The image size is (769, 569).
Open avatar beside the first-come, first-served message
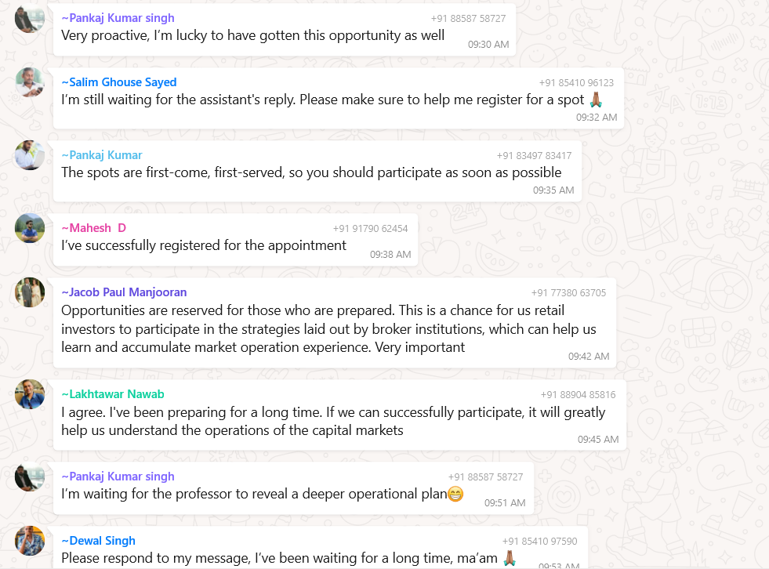tap(30, 154)
